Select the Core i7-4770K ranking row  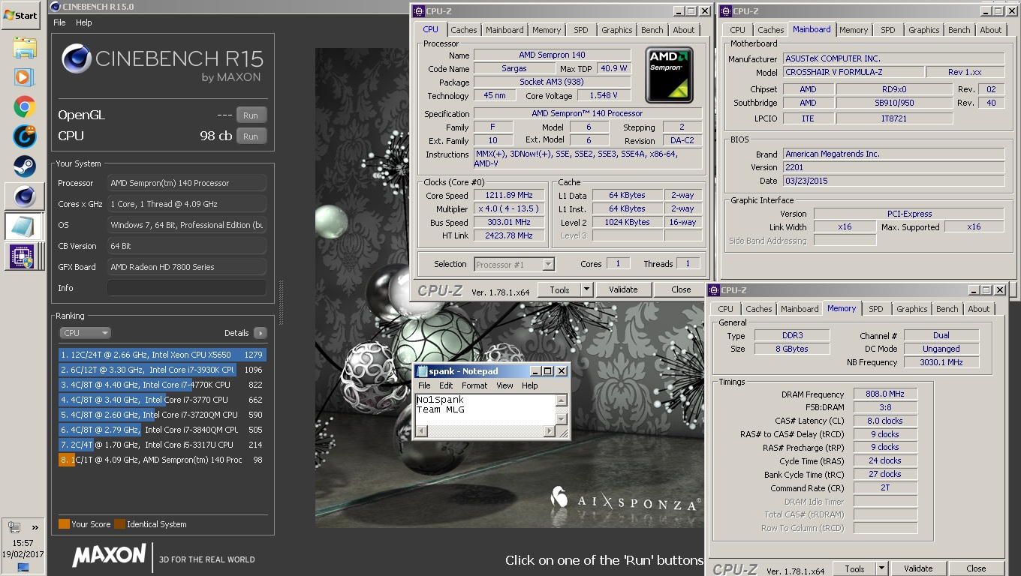point(162,385)
